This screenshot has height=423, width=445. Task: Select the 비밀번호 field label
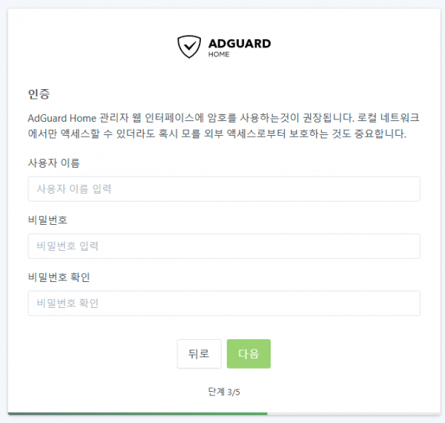pos(47,220)
